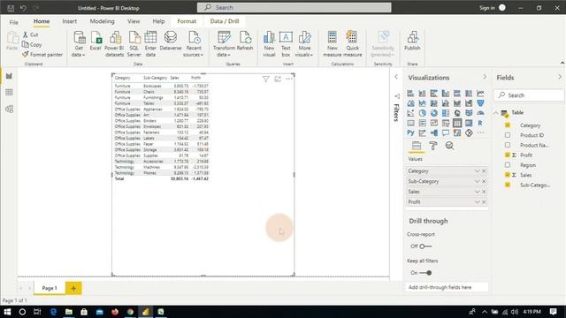The height and width of the screenshot is (318, 566).
Task: Check the Product ID field
Action: pos(508,135)
